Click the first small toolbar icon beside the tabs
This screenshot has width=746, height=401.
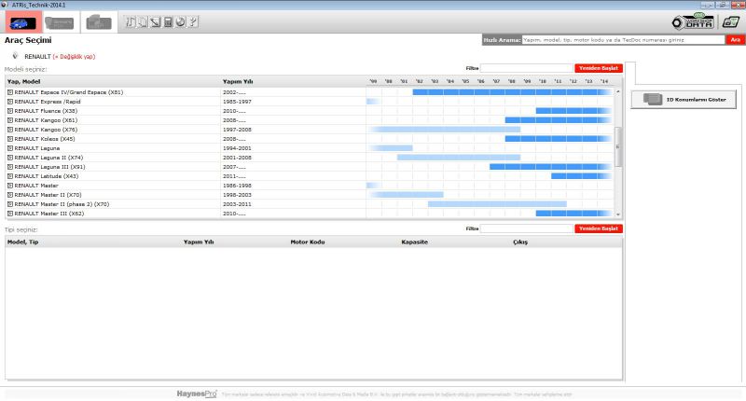131,21
